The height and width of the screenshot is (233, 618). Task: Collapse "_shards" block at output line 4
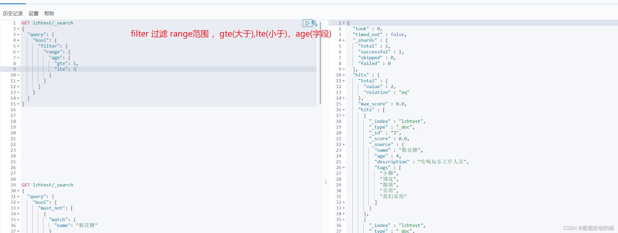coord(344,40)
